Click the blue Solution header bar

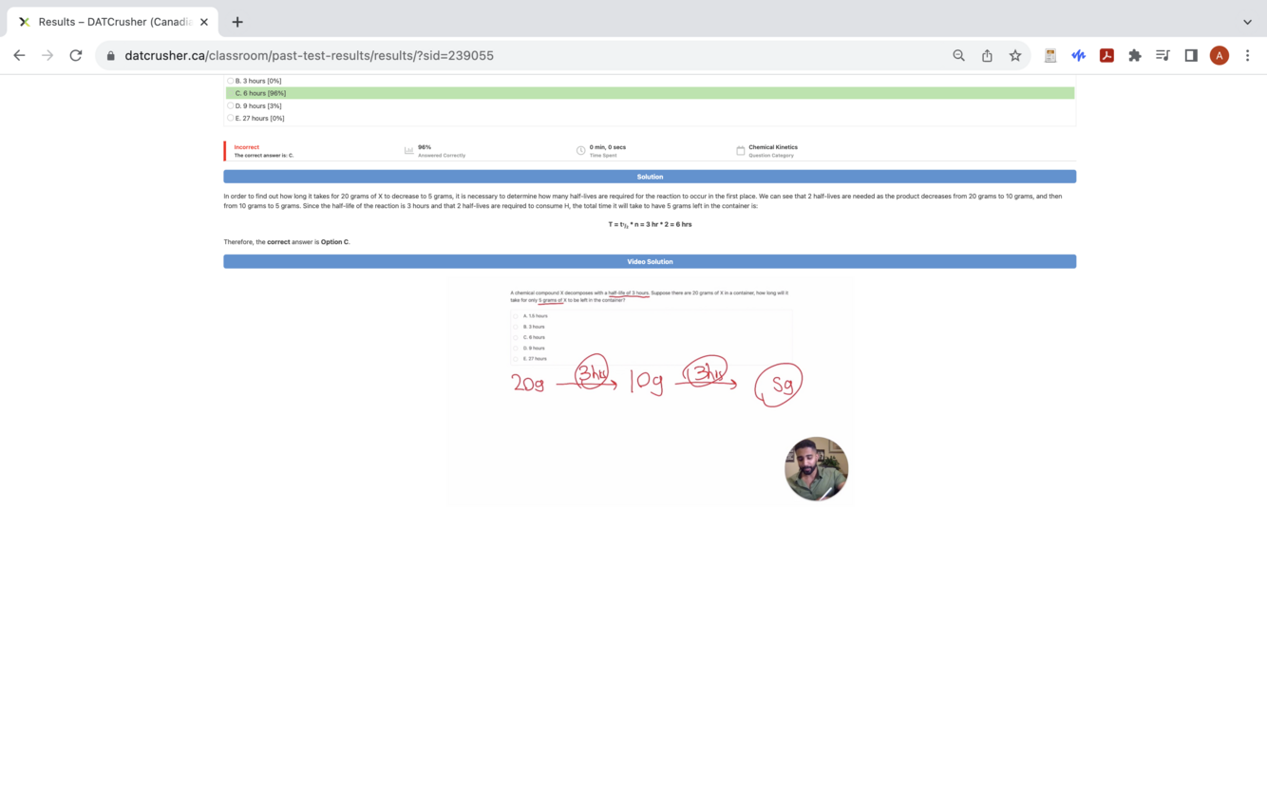[650, 177]
